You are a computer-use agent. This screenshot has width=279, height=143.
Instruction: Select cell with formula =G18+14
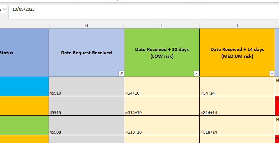[x=237, y=125]
